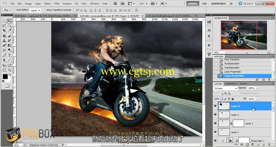
Task: Select the Crop tool
Action: (x=4, y=30)
